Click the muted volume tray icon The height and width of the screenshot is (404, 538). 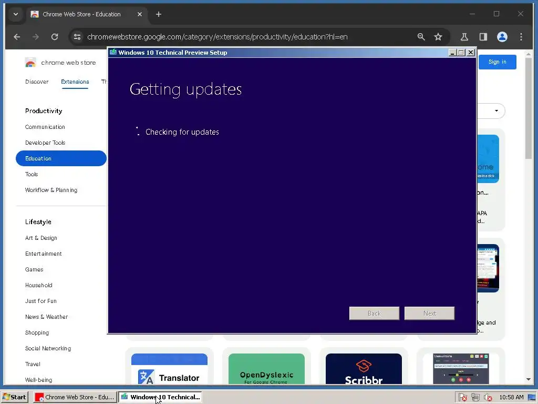488,397
